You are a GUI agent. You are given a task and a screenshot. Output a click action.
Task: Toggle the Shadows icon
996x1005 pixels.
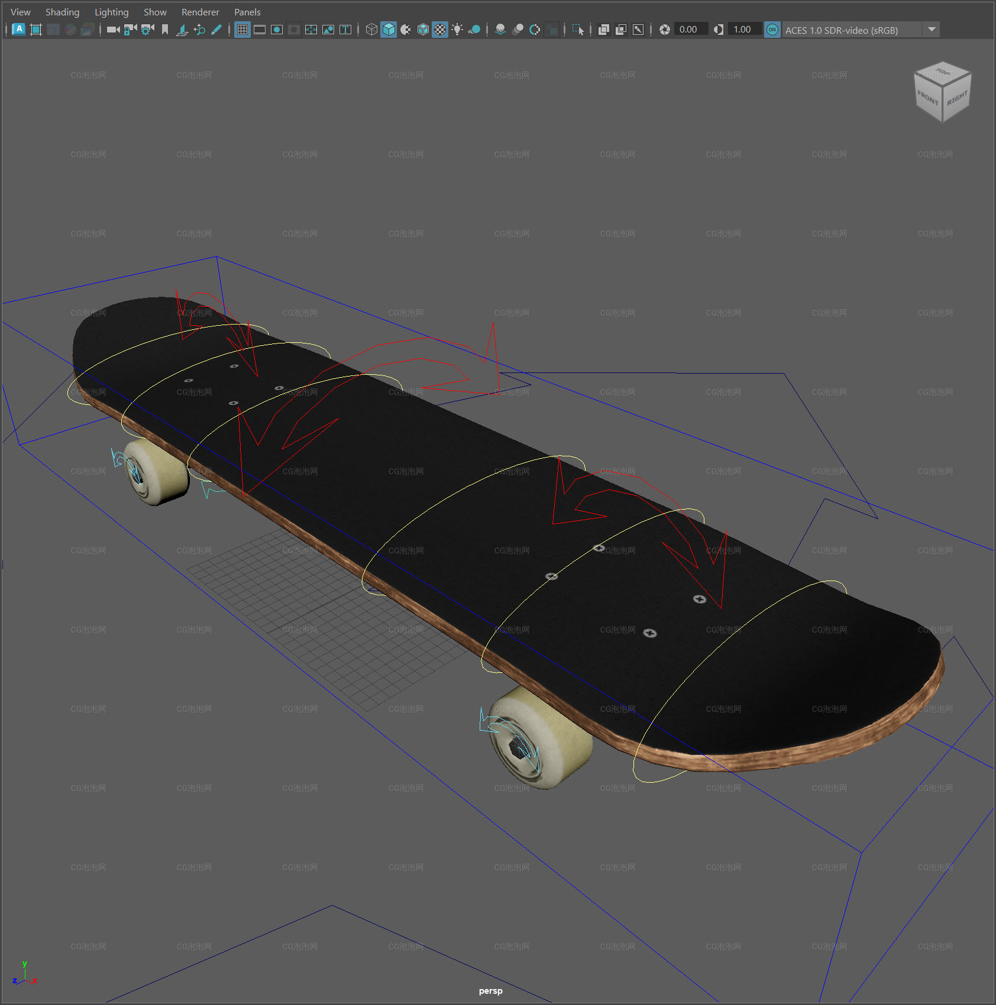point(474,30)
